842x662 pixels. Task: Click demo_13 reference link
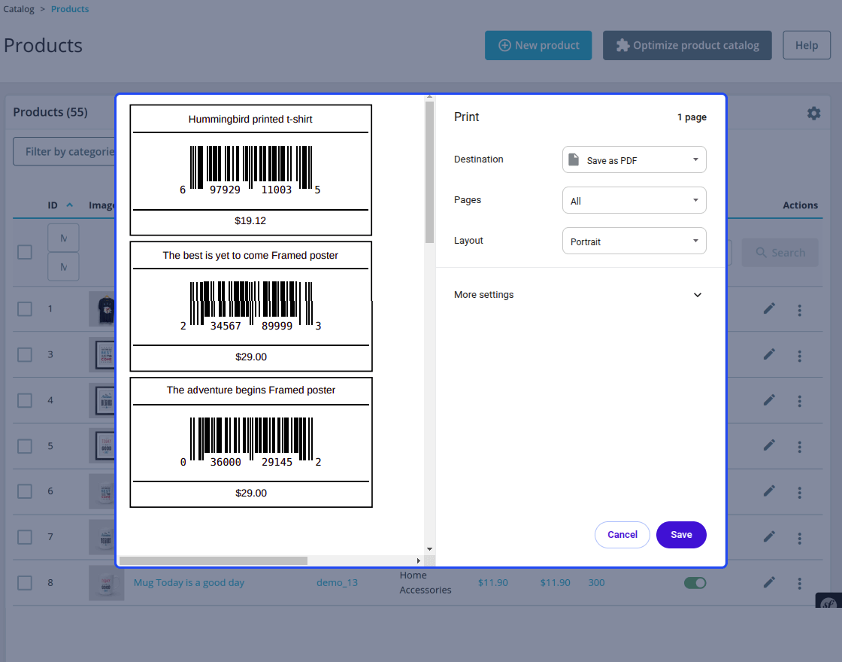(337, 582)
